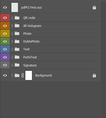The width and height of the screenshot is (106, 118).
Task: Click the QR code group folder icon
Action: pyautogui.click(x=17, y=18)
